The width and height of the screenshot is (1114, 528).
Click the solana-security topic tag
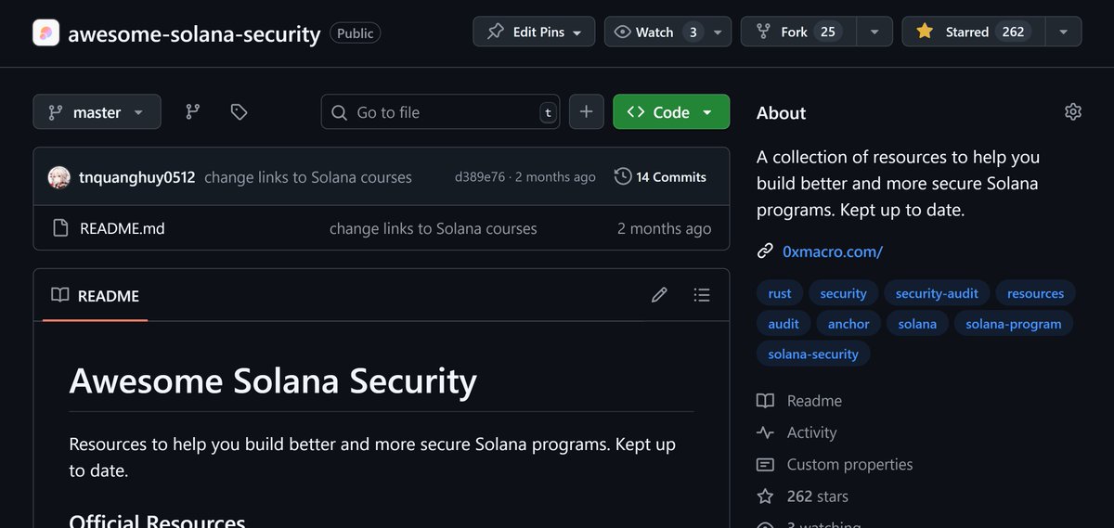(x=813, y=354)
